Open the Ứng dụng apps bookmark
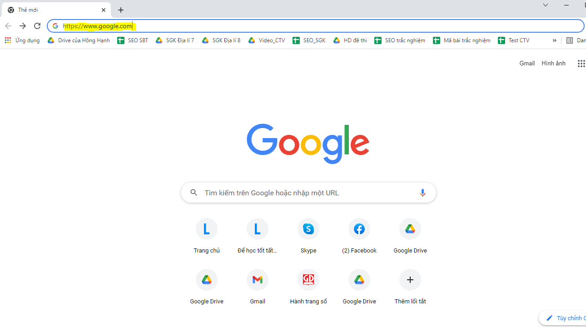Screen dimensions: 586x327 pyautogui.click(x=22, y=40)
